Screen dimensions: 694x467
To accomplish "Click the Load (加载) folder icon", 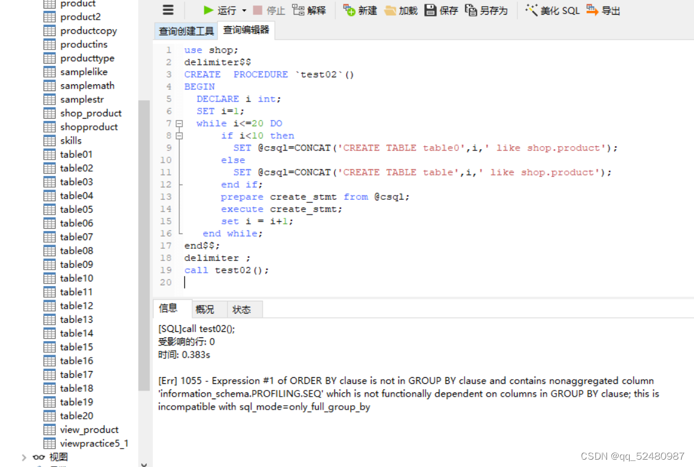I will 390,10.
